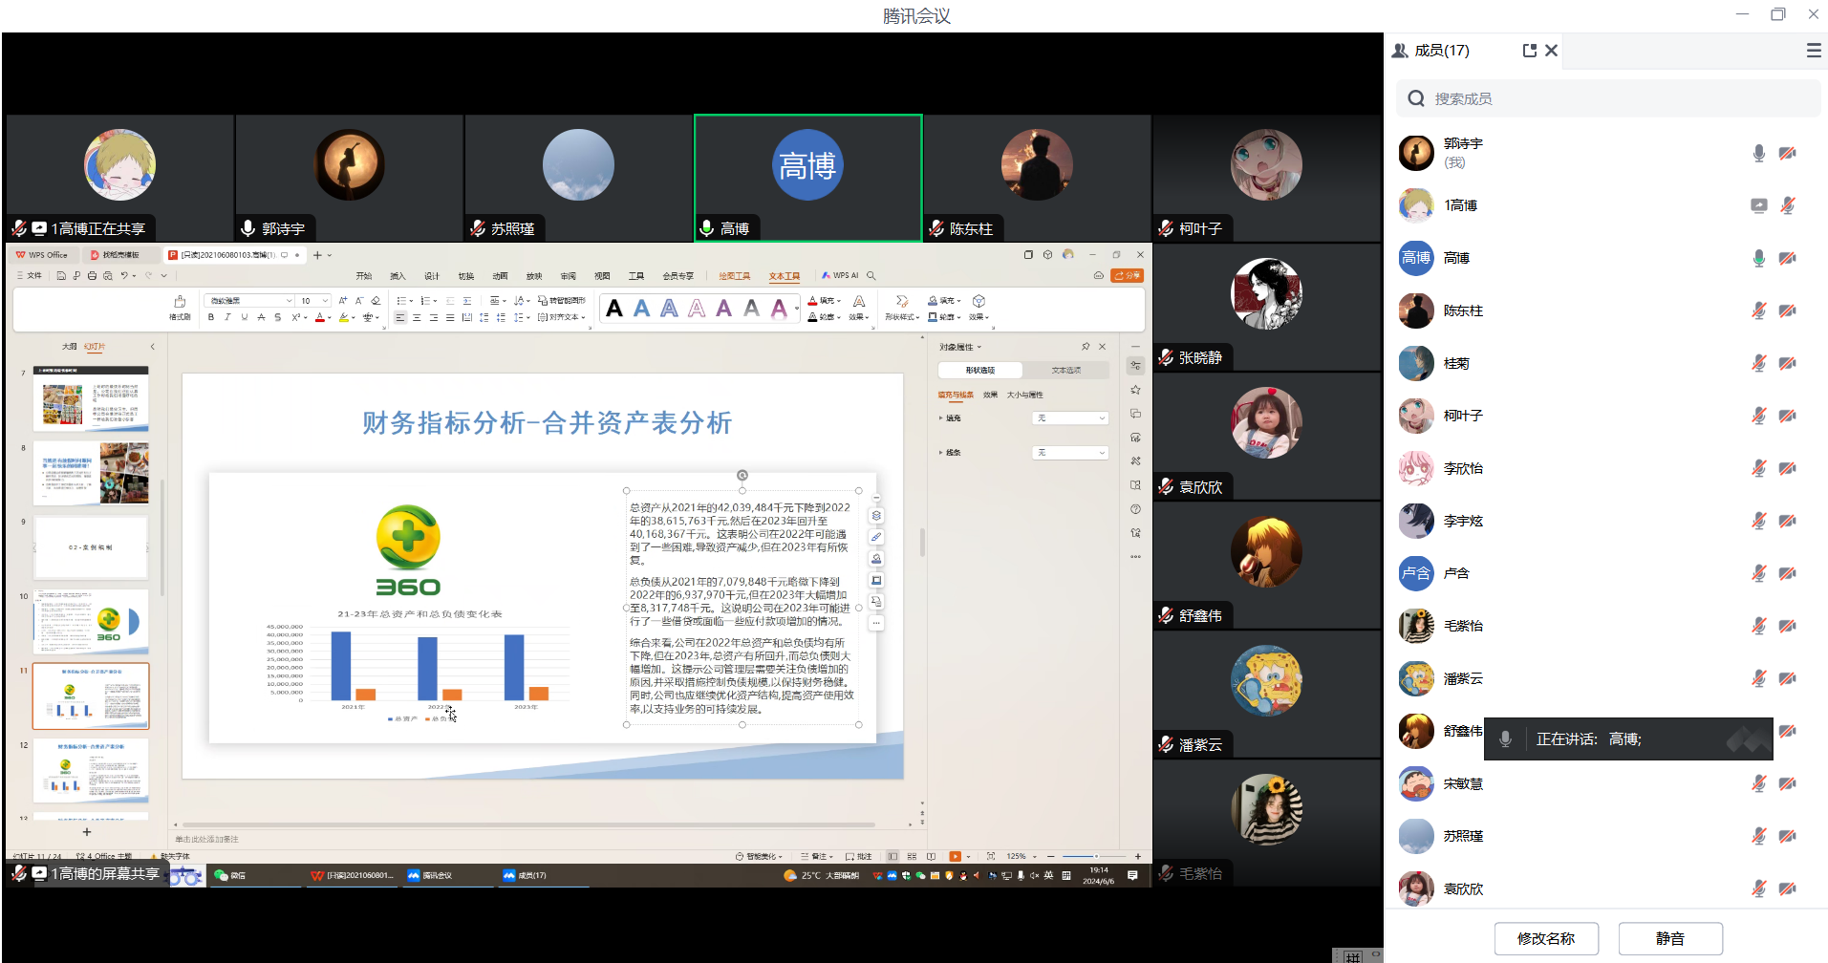Toggle 高博 microphone in member list
Viewport: 1828px width, 963px height.
point(1758,258)
